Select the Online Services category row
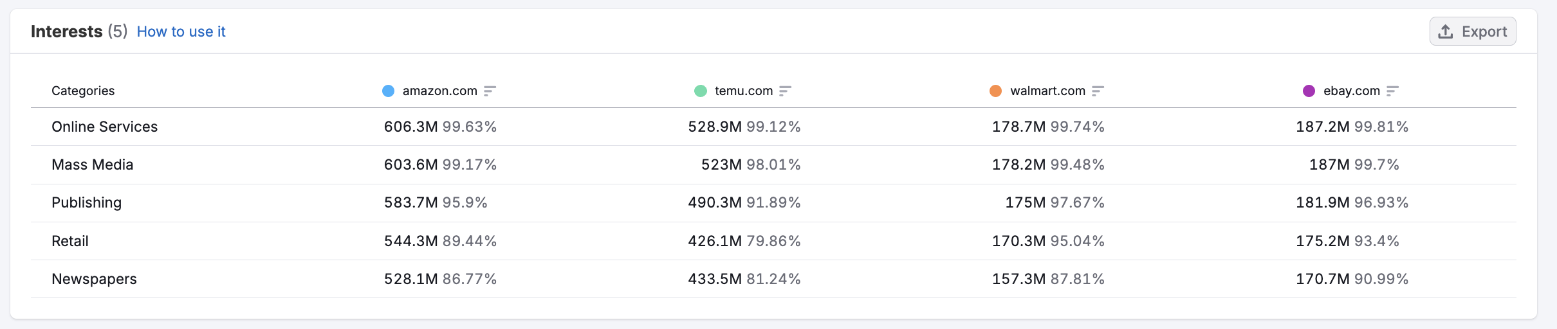 click(104, 127)
